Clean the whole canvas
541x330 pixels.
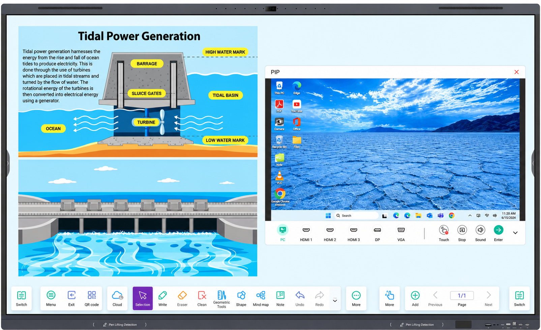click(x=202, y=298)
